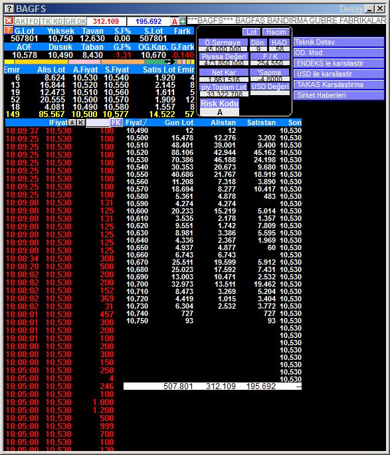Select the FD toolbar icon
Image resolution: width=390 pixels, height=455 pixels.
[x=34, y=21]
